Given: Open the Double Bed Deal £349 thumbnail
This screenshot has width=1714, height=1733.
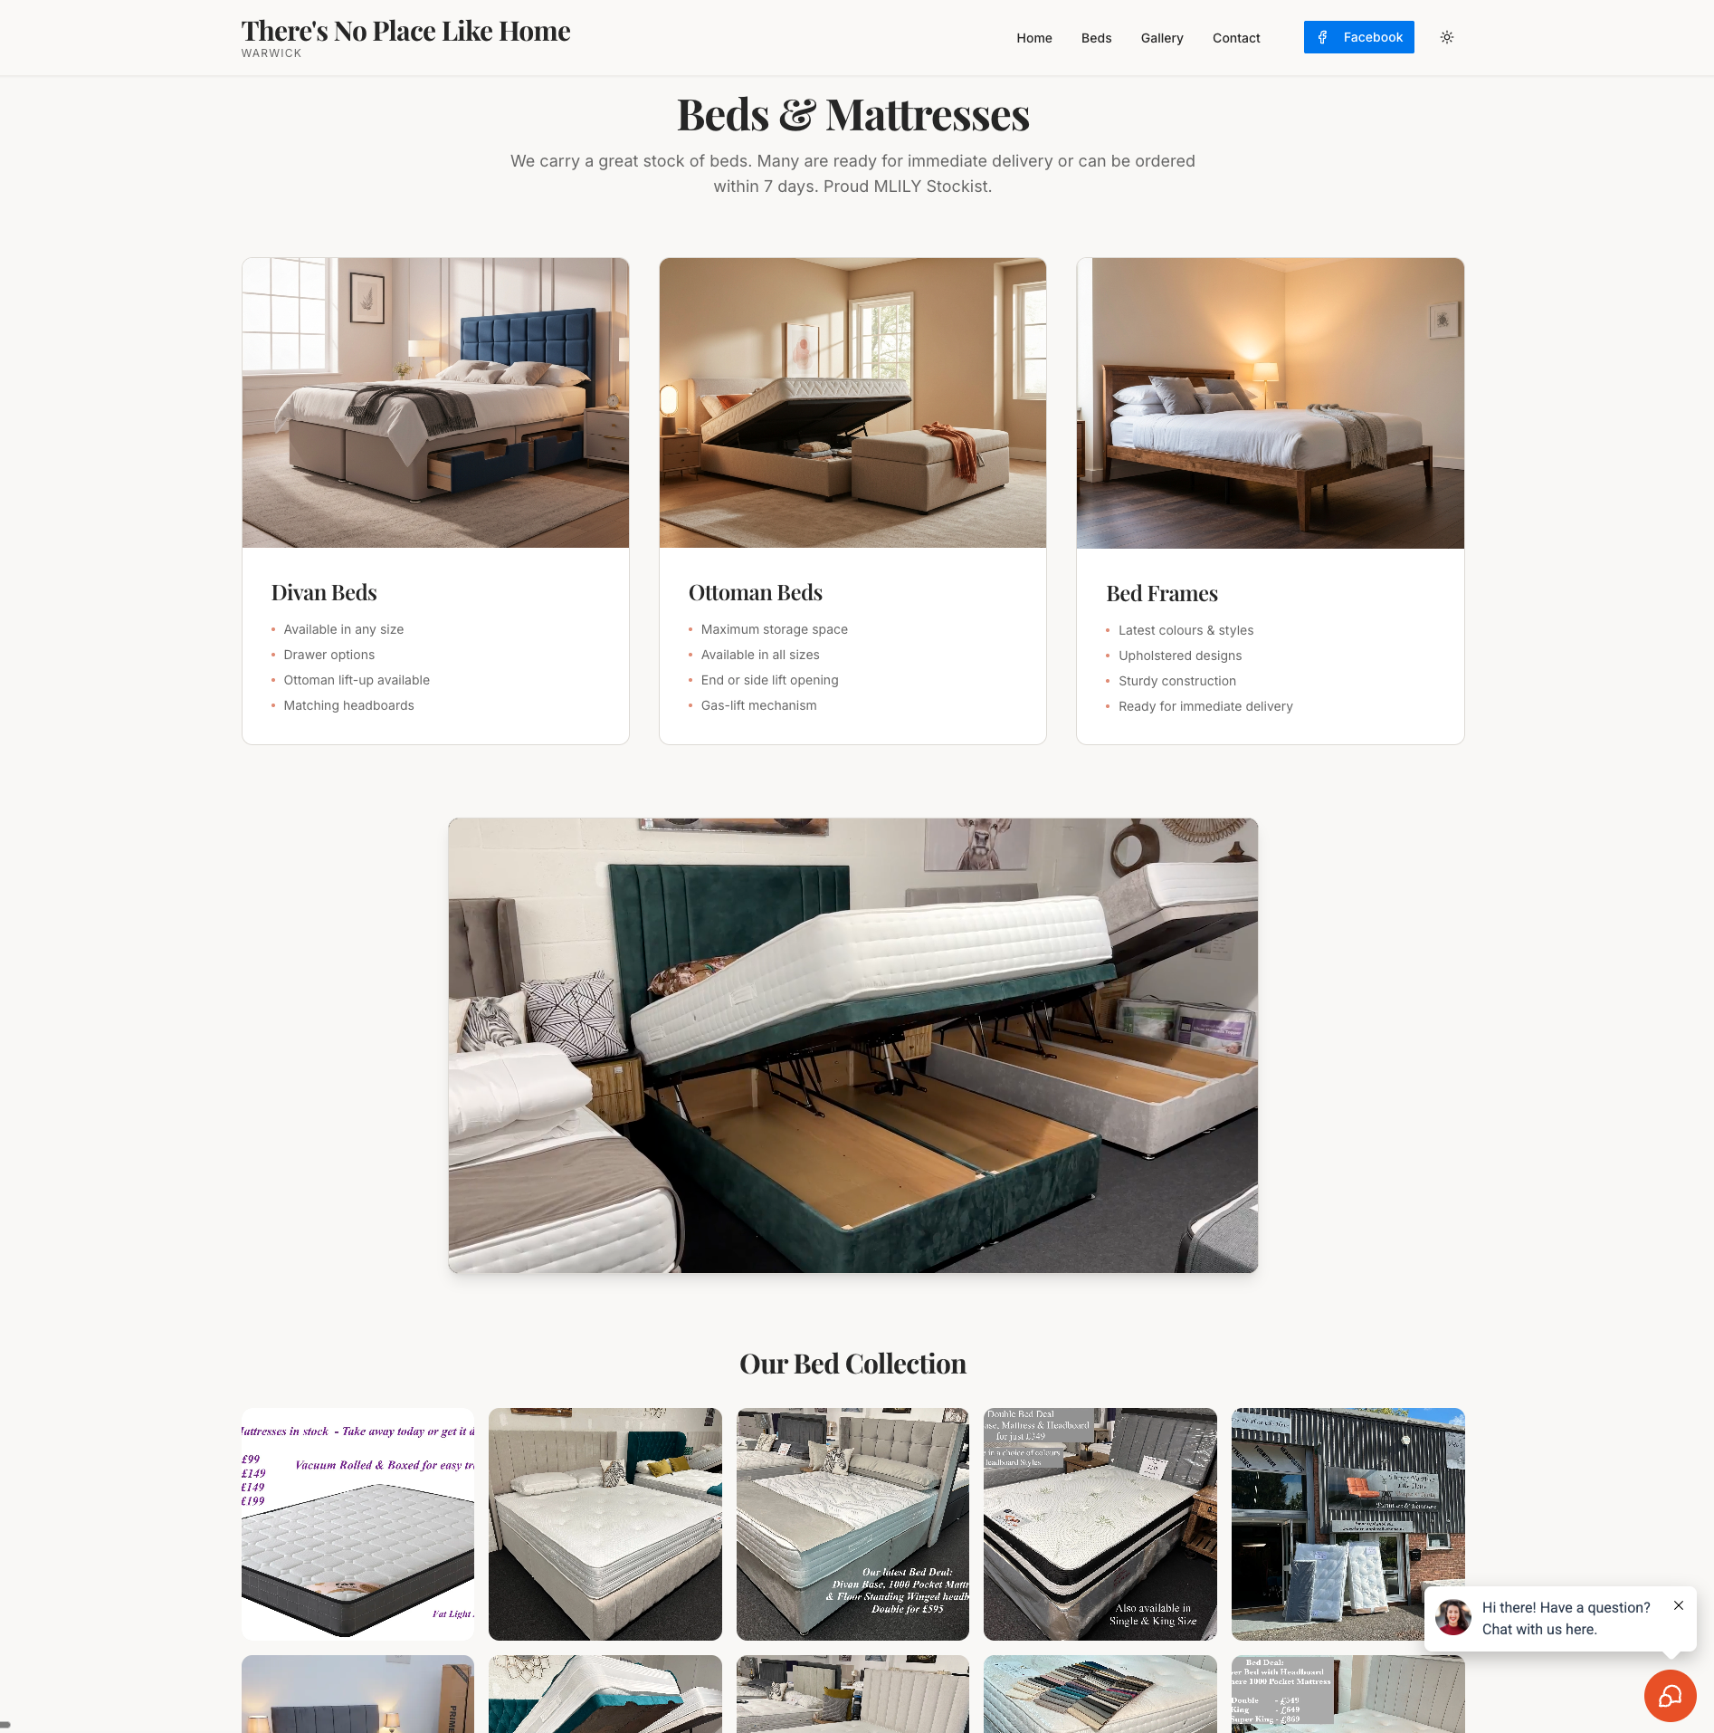Looking at the screenshot, I should pyautogui.click(x=1100, y=1524).
